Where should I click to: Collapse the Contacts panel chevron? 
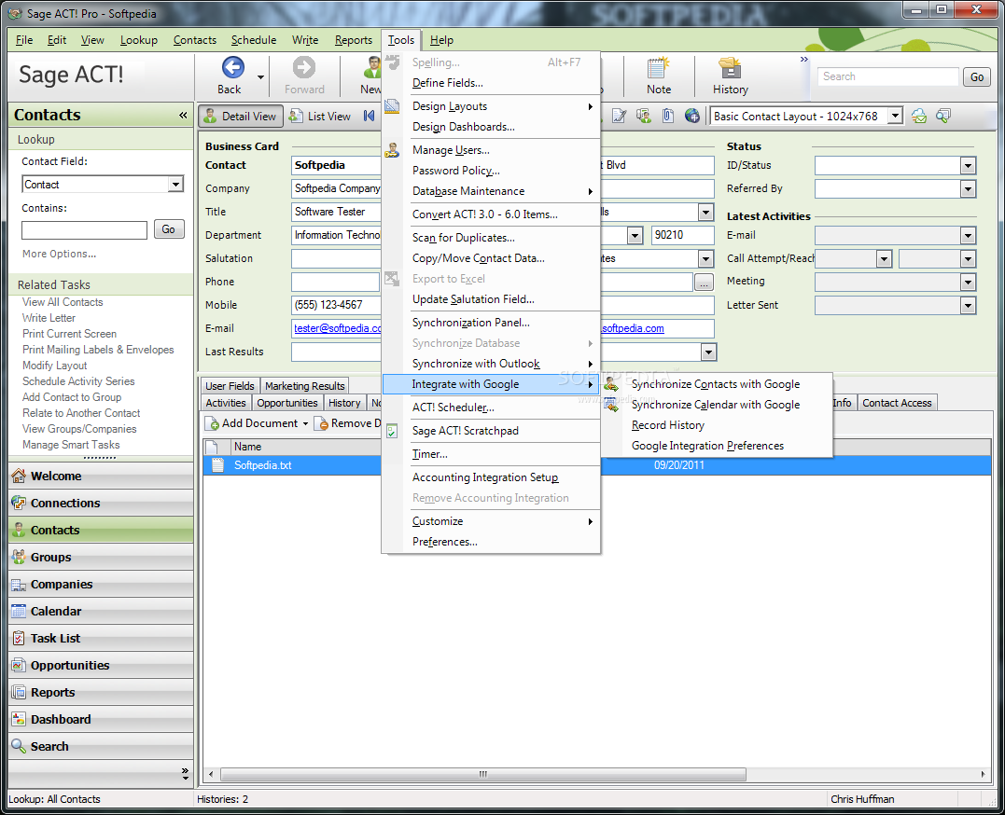pyautogui.click(x=183, y=115)
